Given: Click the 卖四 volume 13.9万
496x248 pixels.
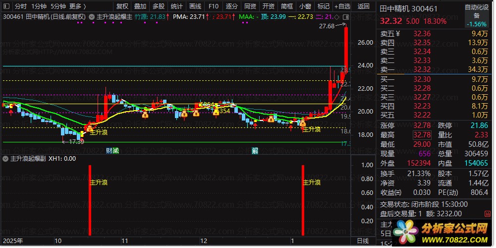Looking at the screenshot, I should pyautogui.click(x=479, y=43).
